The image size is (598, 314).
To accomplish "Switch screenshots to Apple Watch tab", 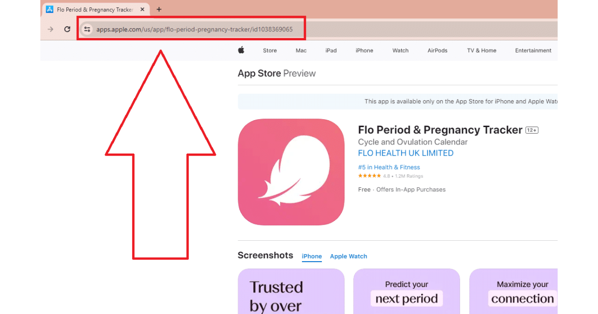I will click(x=348, y=256).
